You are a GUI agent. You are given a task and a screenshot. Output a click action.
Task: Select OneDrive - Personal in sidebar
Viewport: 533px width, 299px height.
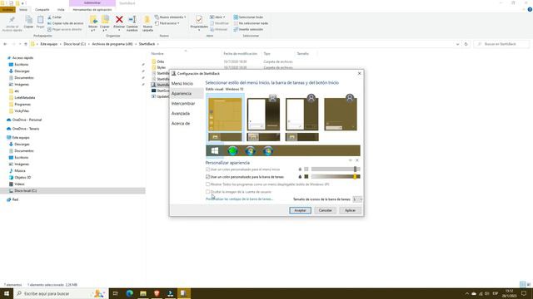pyautogui.click(x=27, y=120)
